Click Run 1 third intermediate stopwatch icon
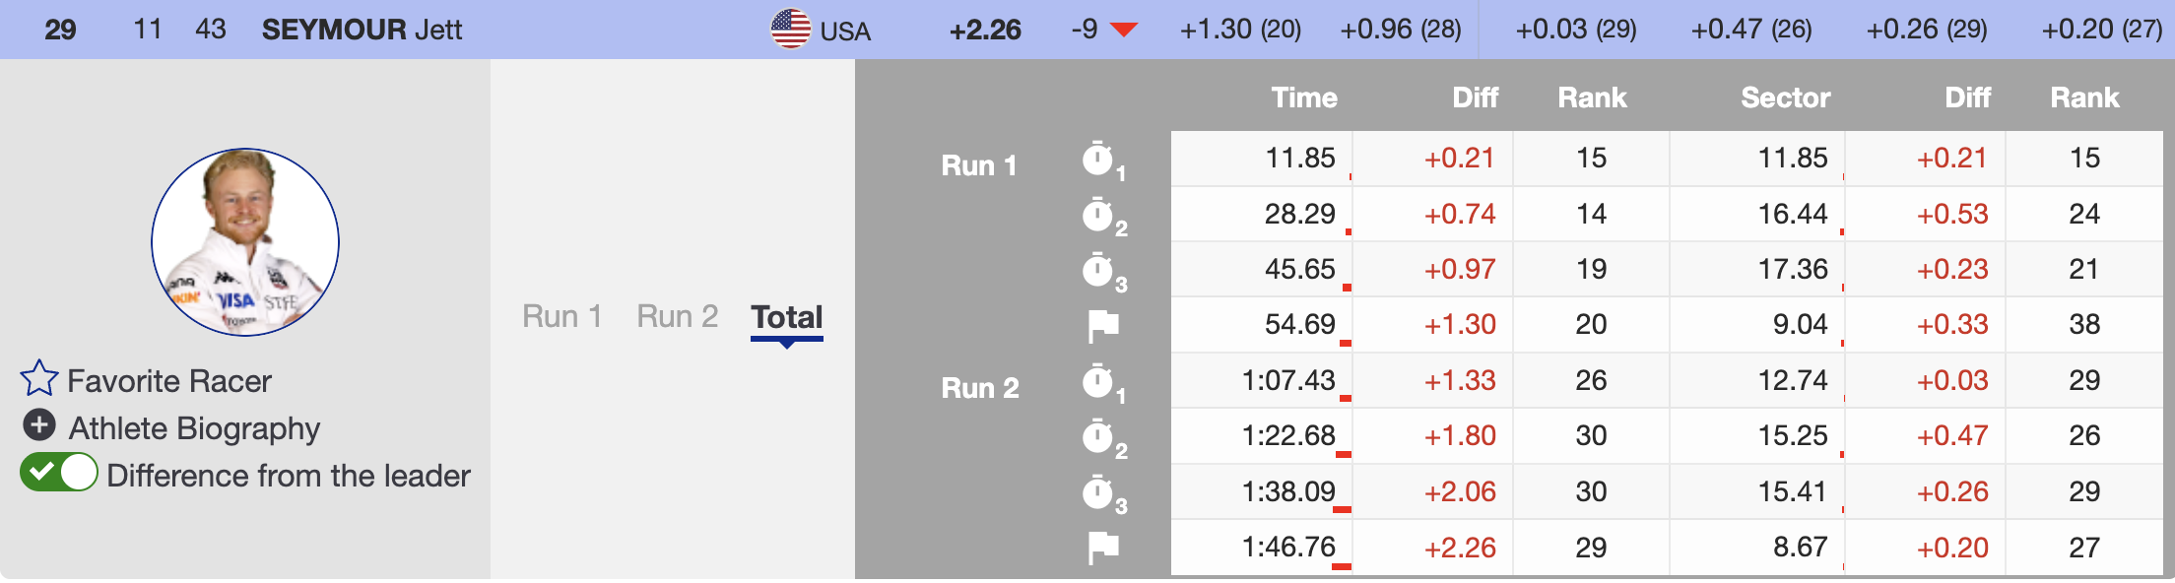Viewport: 2175px width, 583px height. pos(1097,270)
